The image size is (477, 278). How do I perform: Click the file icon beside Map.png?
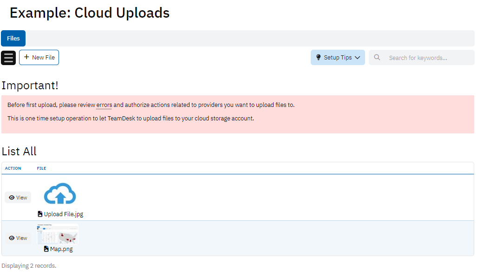(x=46, y=249)
